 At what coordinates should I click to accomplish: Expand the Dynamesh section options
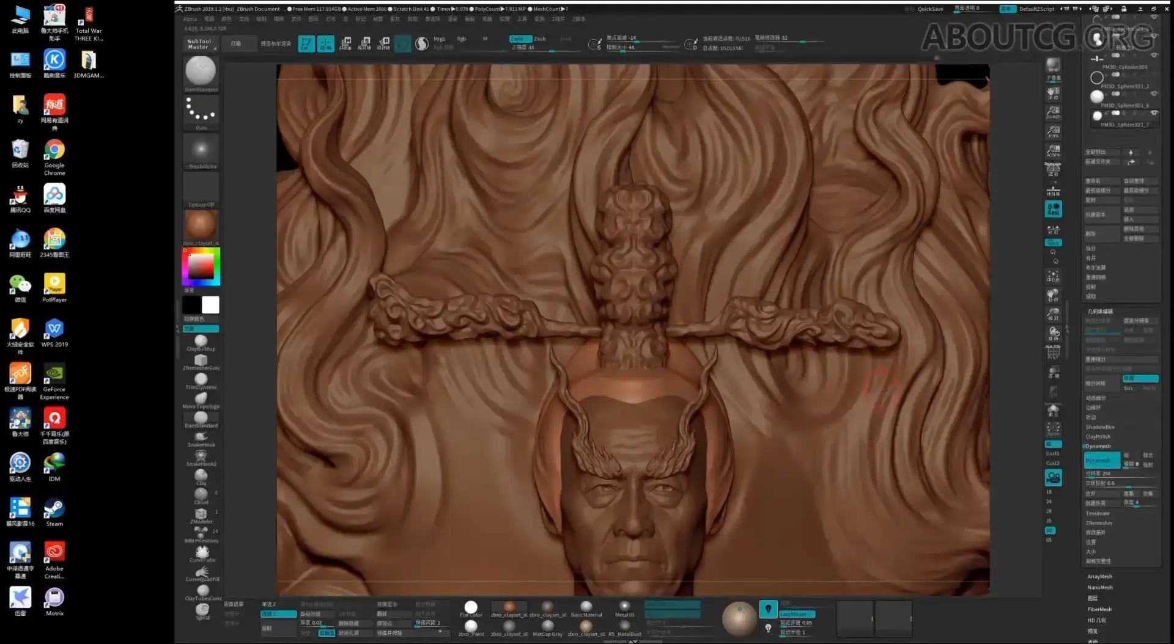[x=1098, y=446]
